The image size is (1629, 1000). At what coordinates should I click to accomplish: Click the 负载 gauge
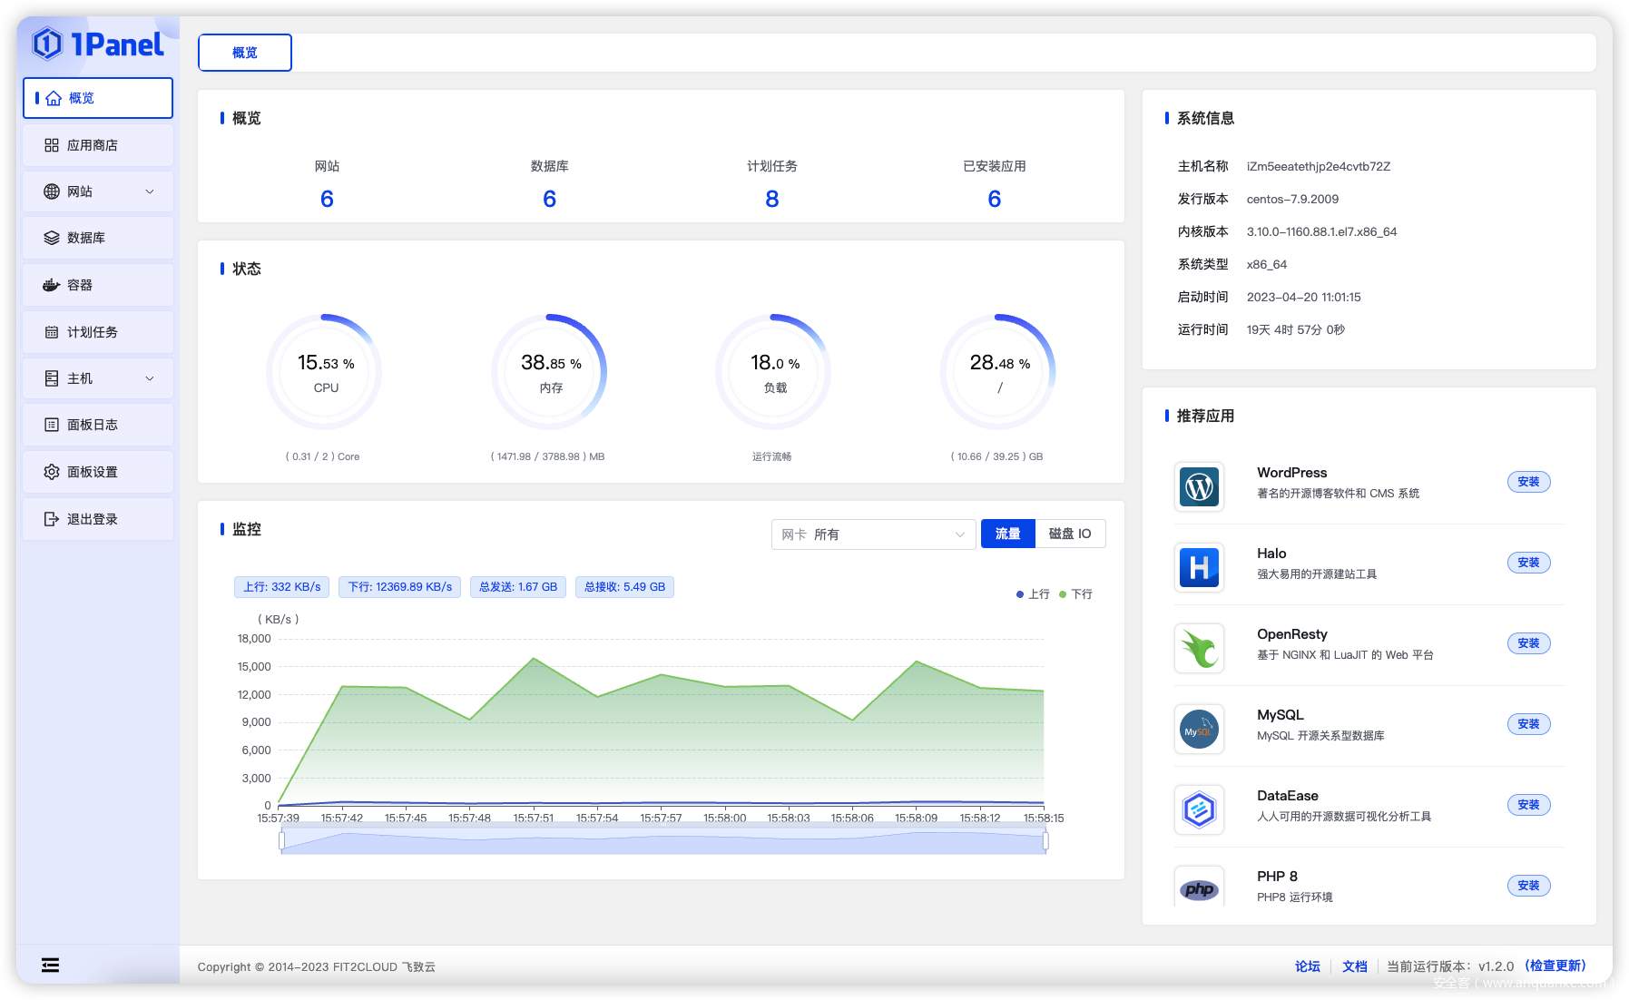773,372
